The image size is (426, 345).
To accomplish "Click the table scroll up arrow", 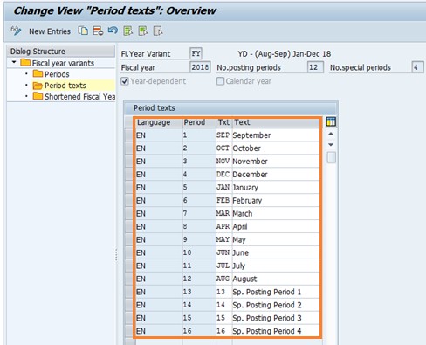I will click(331, 134).
